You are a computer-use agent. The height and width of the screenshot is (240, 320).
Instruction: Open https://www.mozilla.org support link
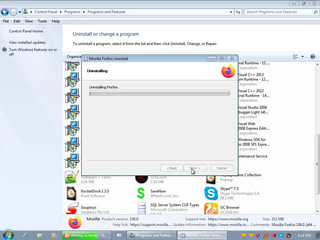point(228,219)
